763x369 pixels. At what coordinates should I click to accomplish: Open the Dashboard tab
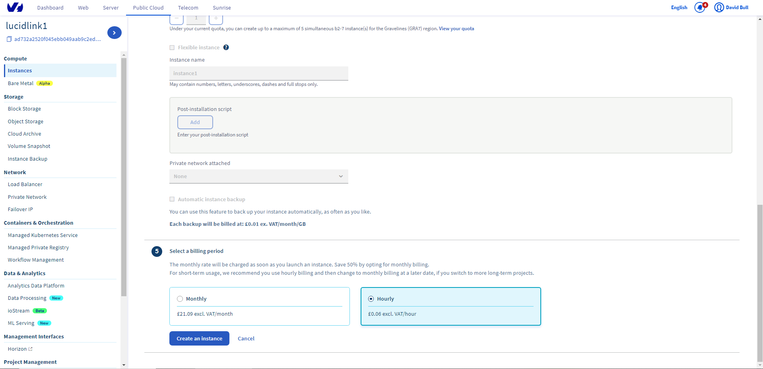click(50, 8)
